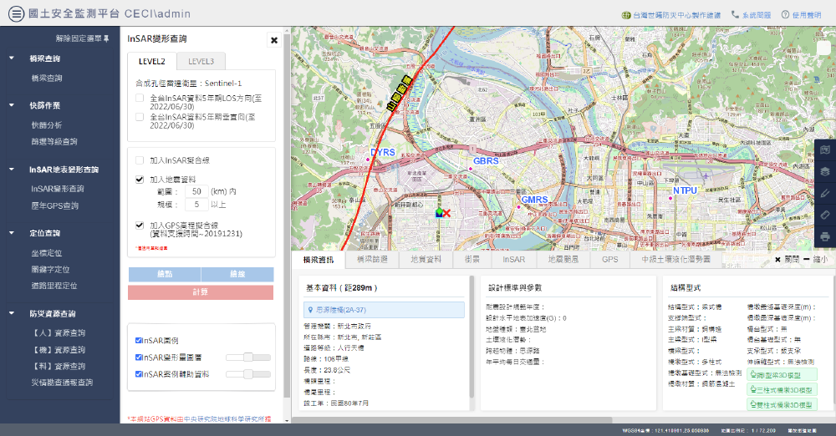Open the 三柱式橋墩3D模型 link

pos(782,389)
